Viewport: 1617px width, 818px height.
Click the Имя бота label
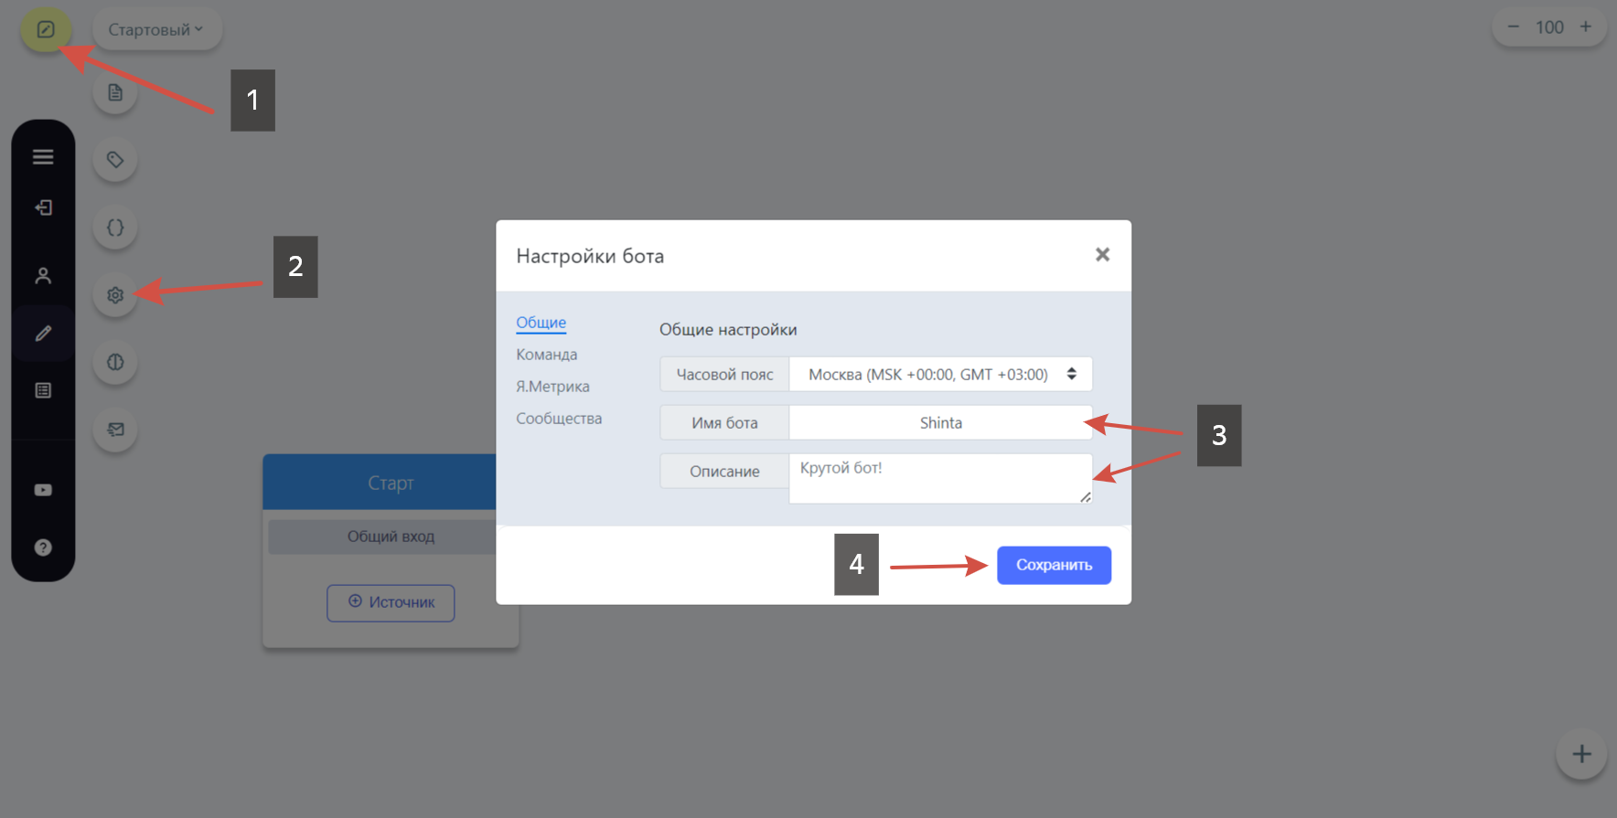click(x=724, y=423)
